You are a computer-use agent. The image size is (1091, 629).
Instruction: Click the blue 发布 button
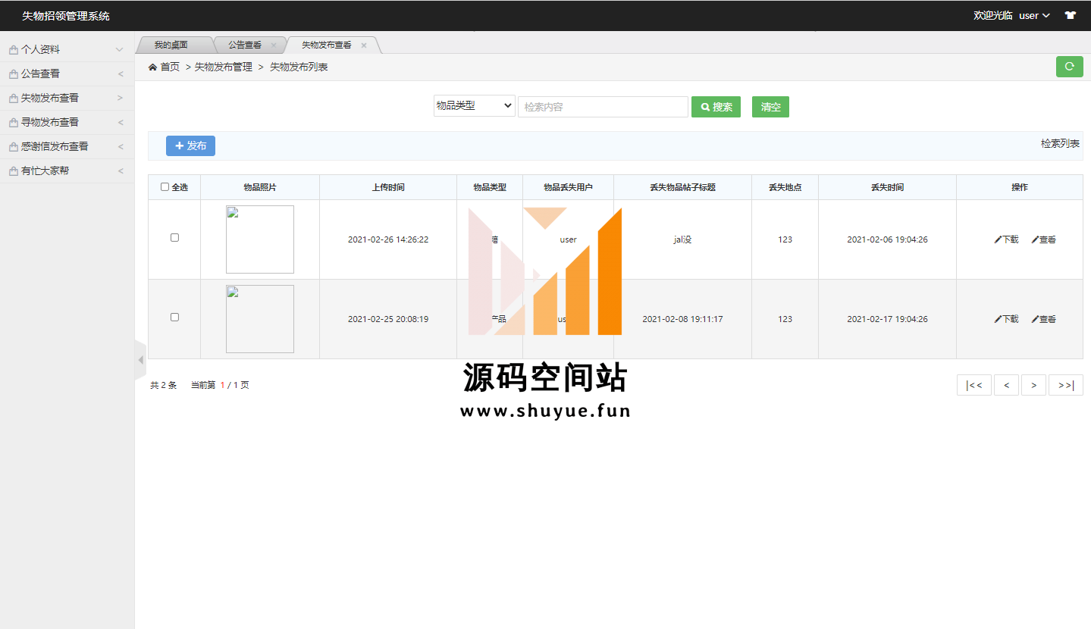[190, 146]
